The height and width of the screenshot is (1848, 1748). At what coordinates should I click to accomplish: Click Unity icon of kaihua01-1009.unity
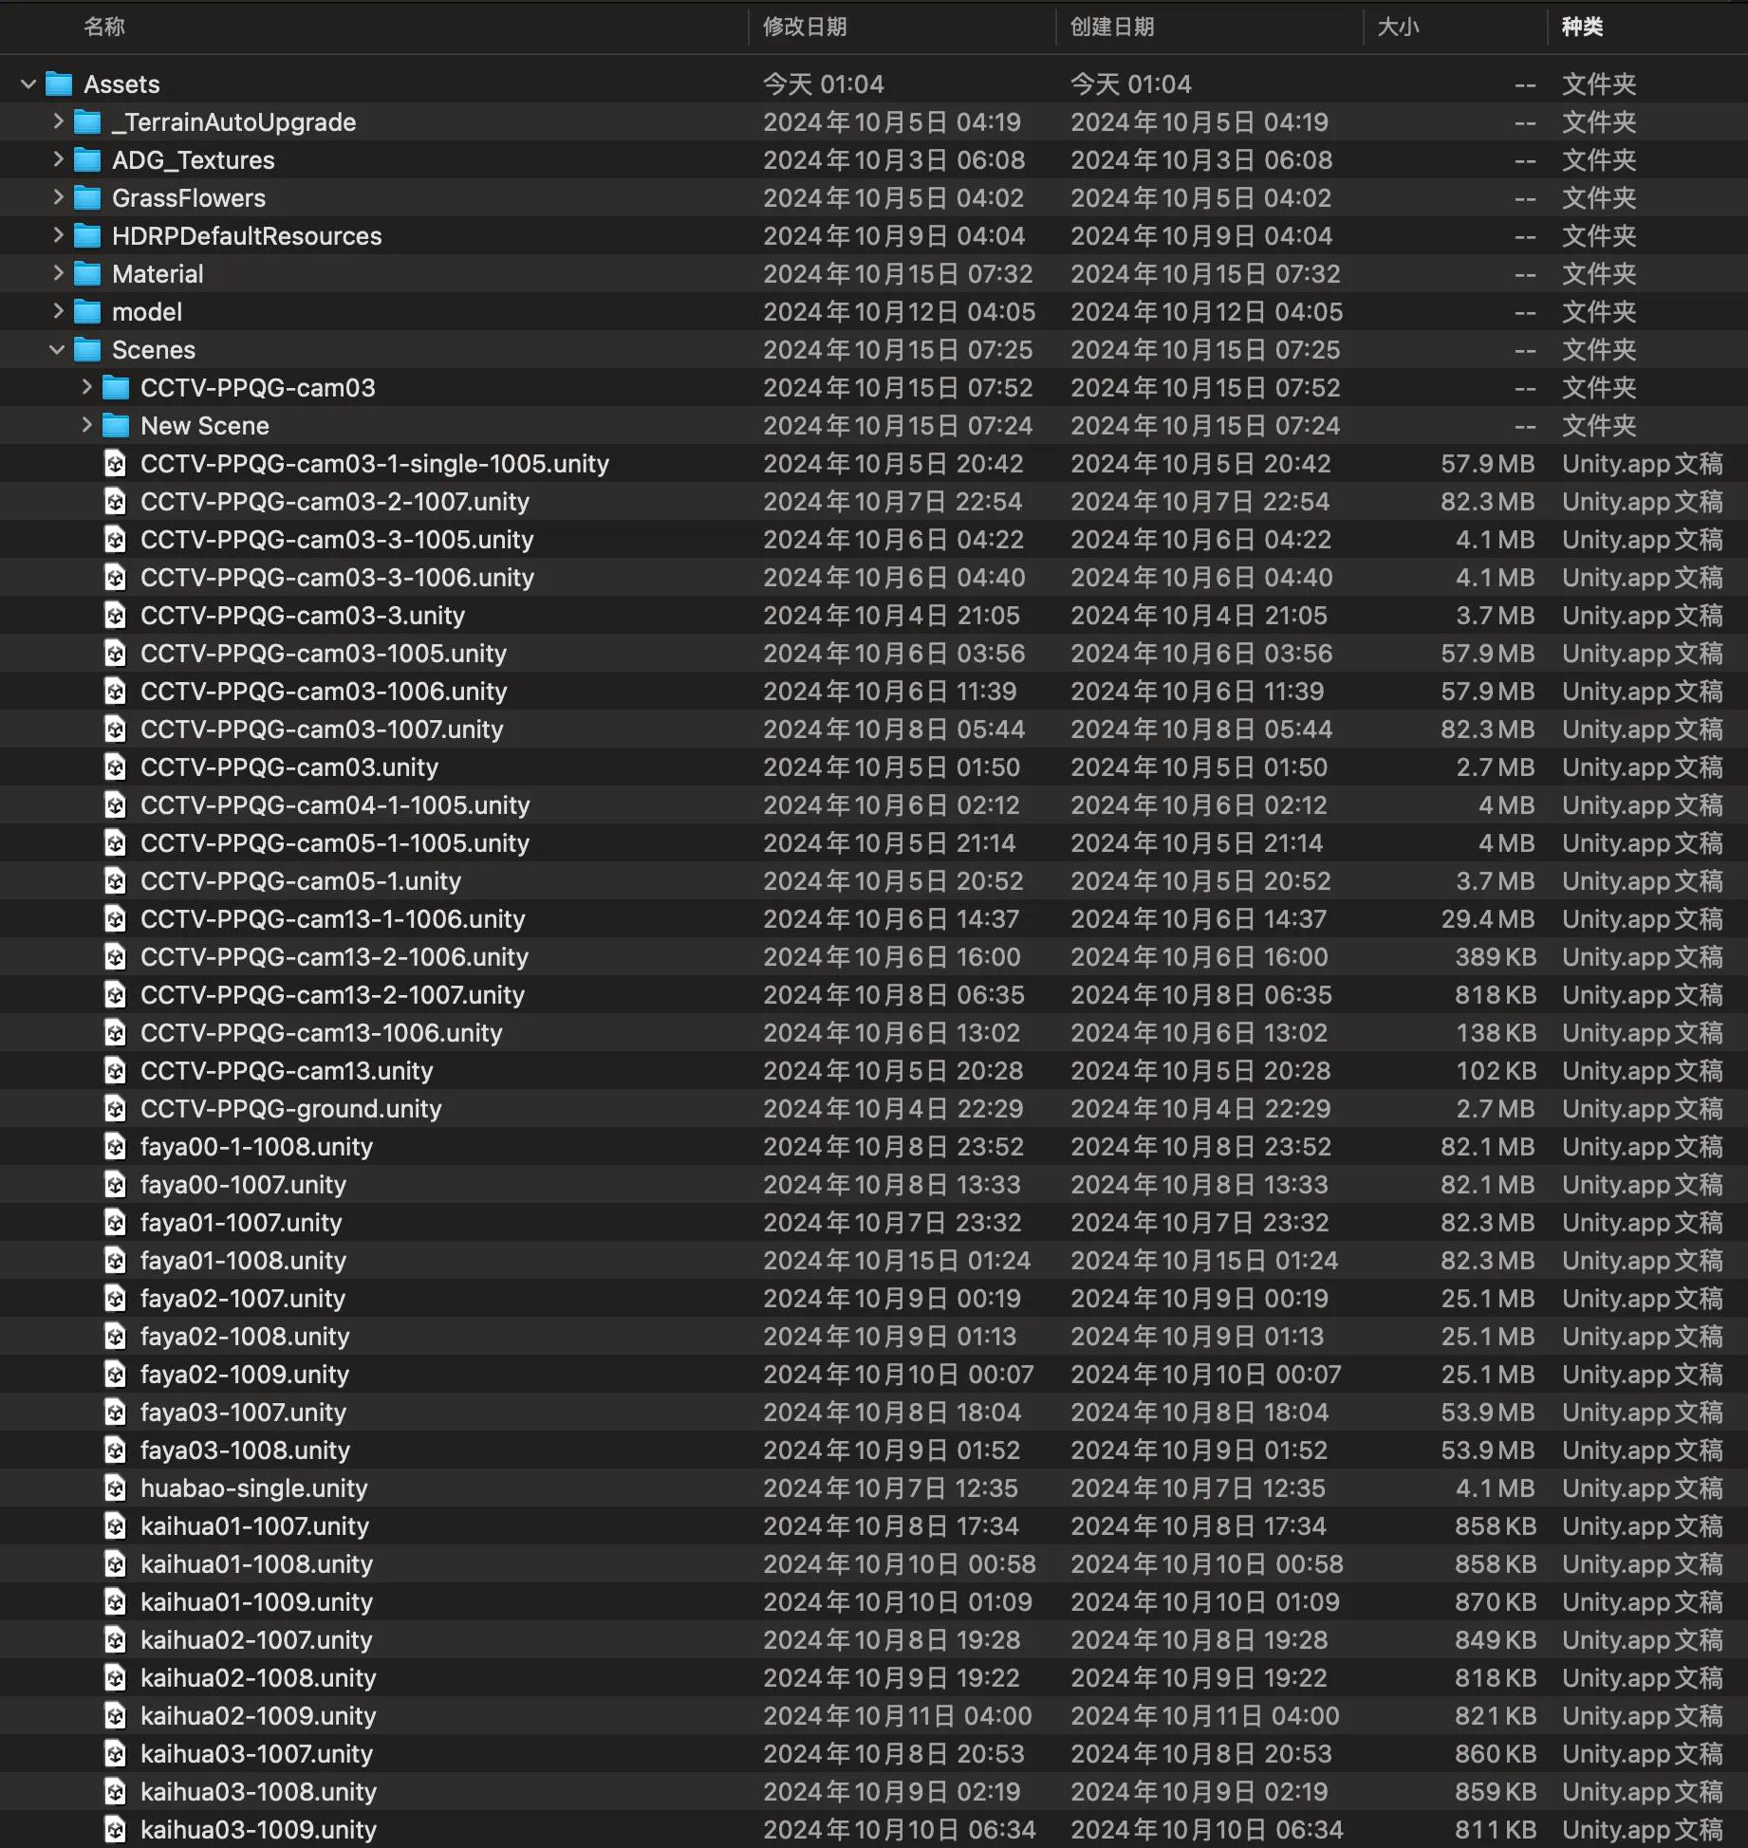click(115, 1602)
